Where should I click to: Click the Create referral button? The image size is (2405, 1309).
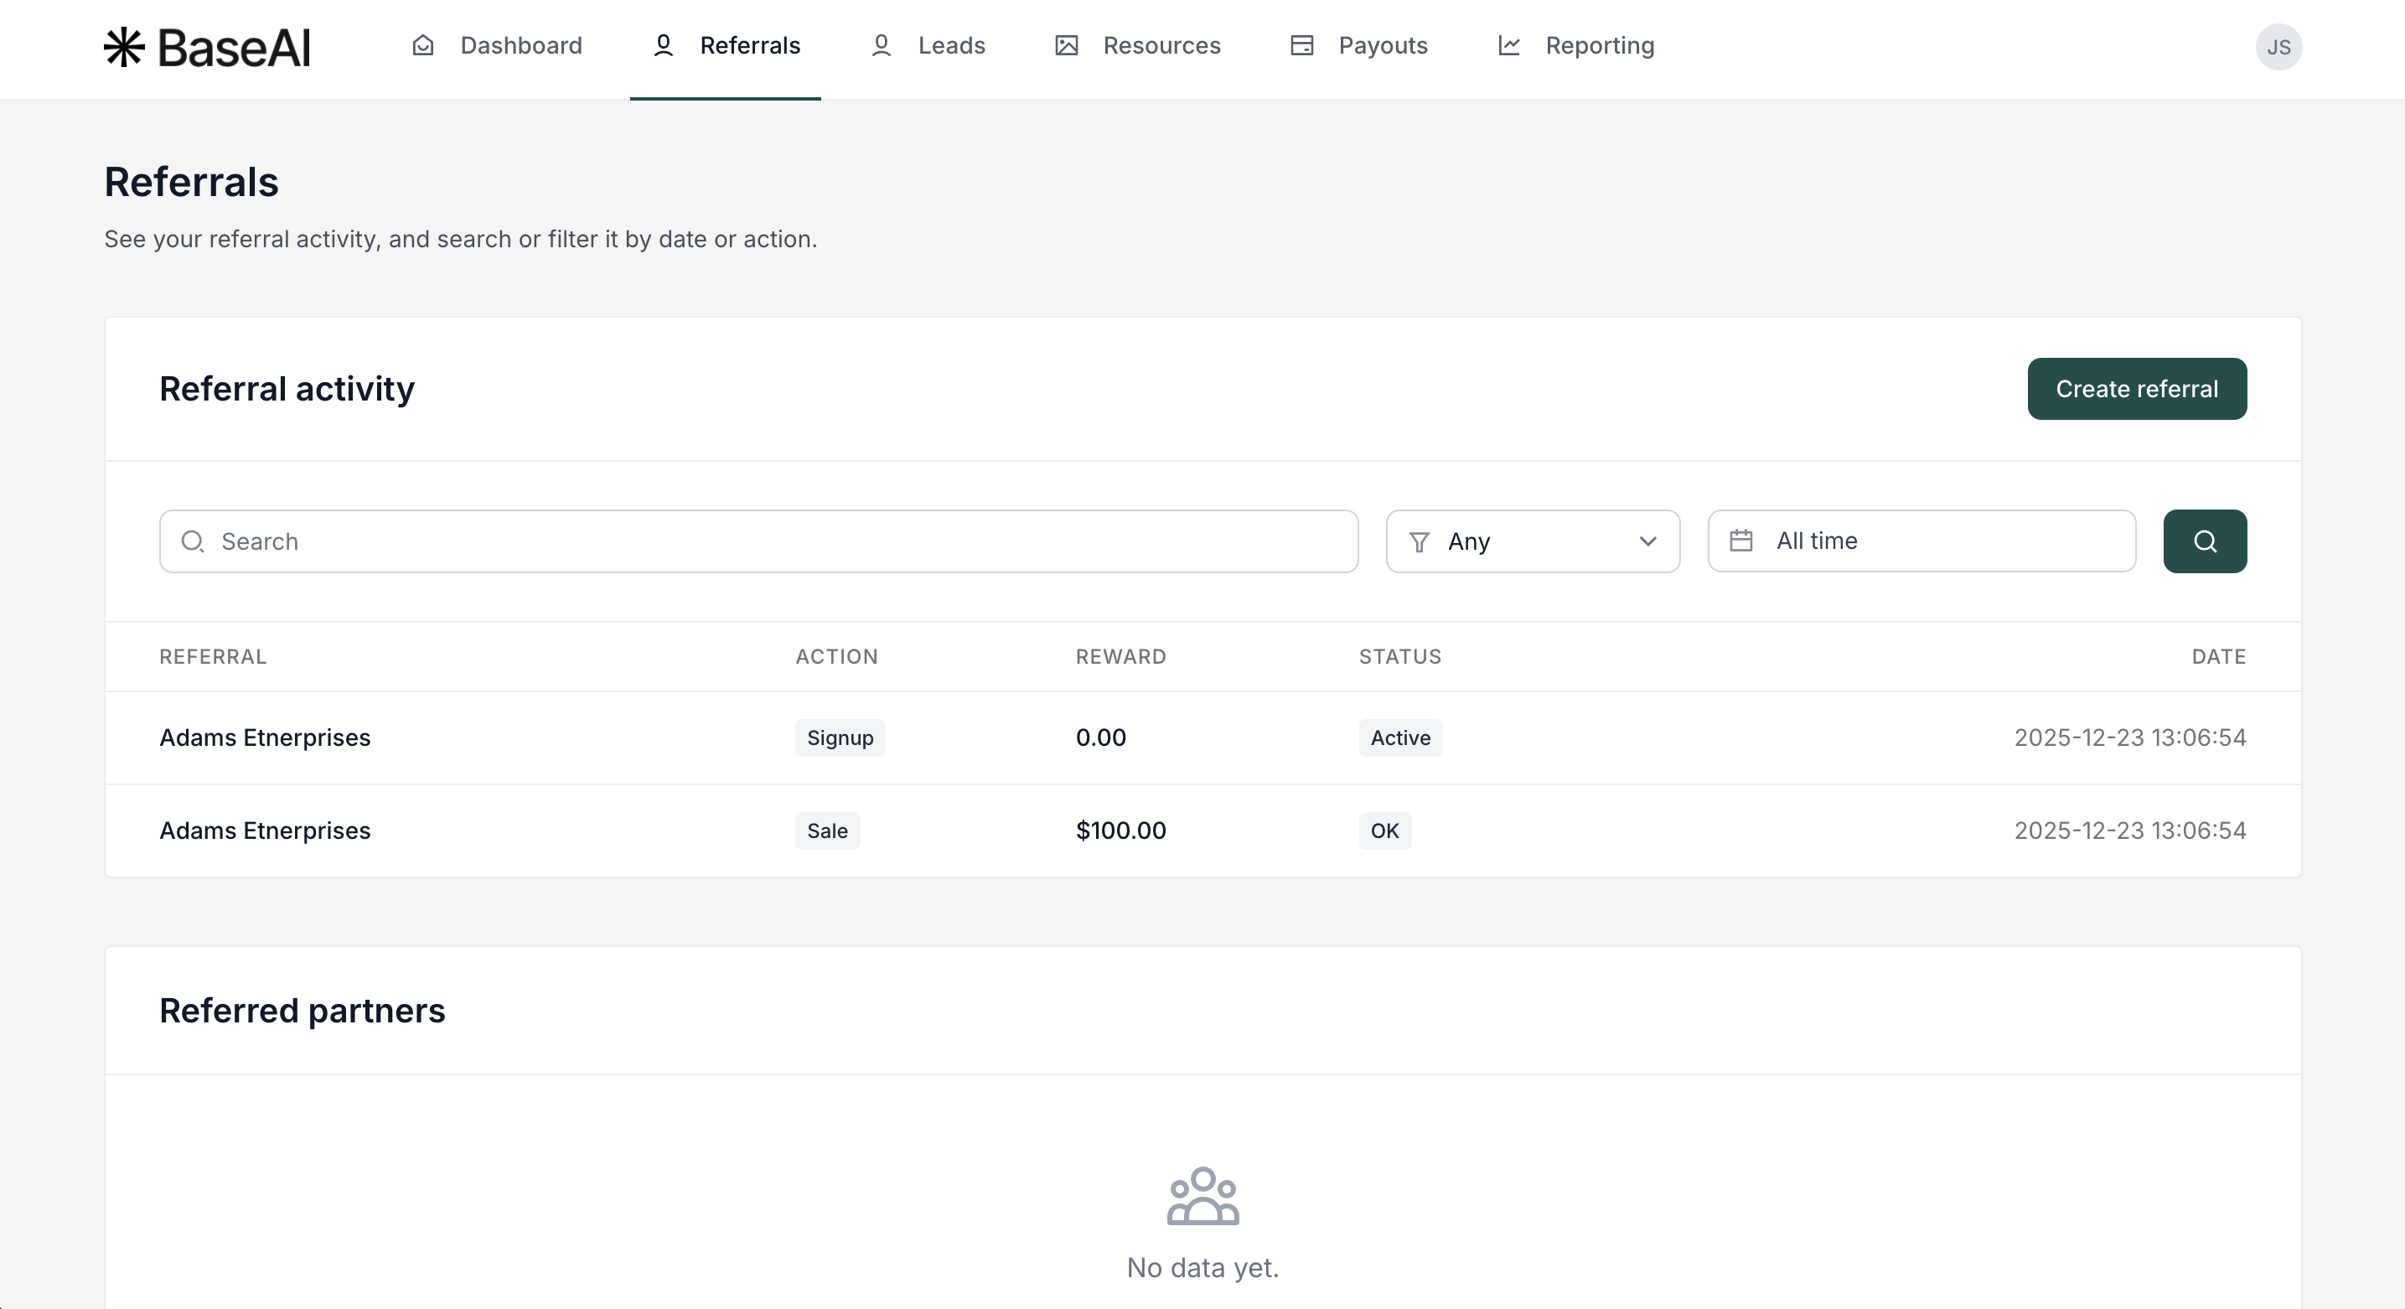(x=2136, y=388)
